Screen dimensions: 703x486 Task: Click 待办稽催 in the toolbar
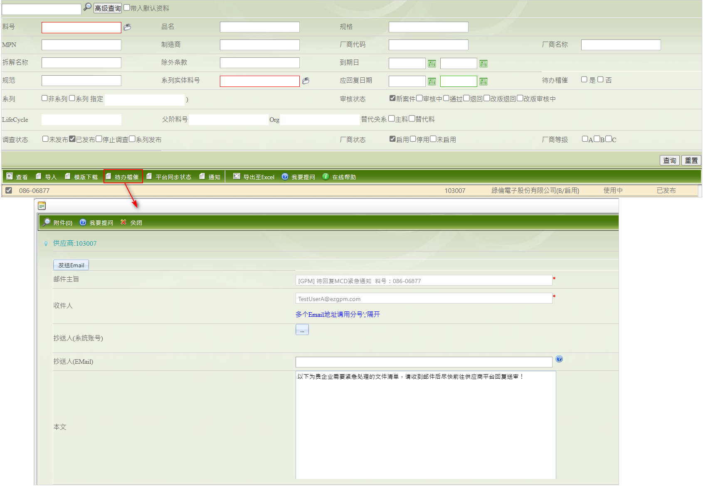click(x=123, y=177)
